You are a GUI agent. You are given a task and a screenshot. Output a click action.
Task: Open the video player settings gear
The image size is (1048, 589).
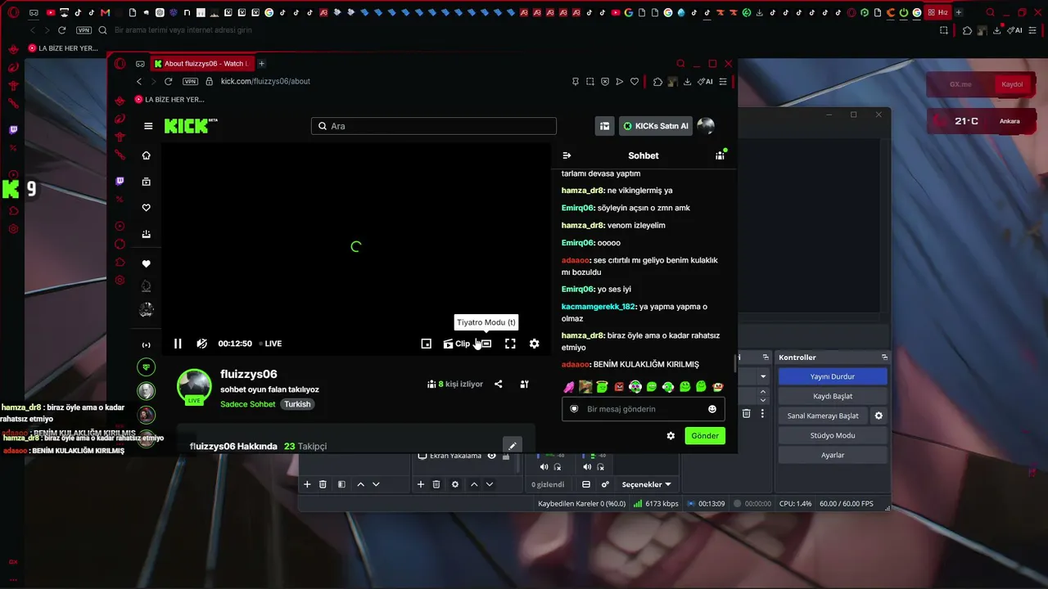[x=534, y=344]
